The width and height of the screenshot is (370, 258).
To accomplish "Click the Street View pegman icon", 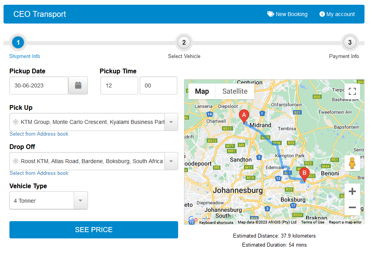I will tap(352, 163).
